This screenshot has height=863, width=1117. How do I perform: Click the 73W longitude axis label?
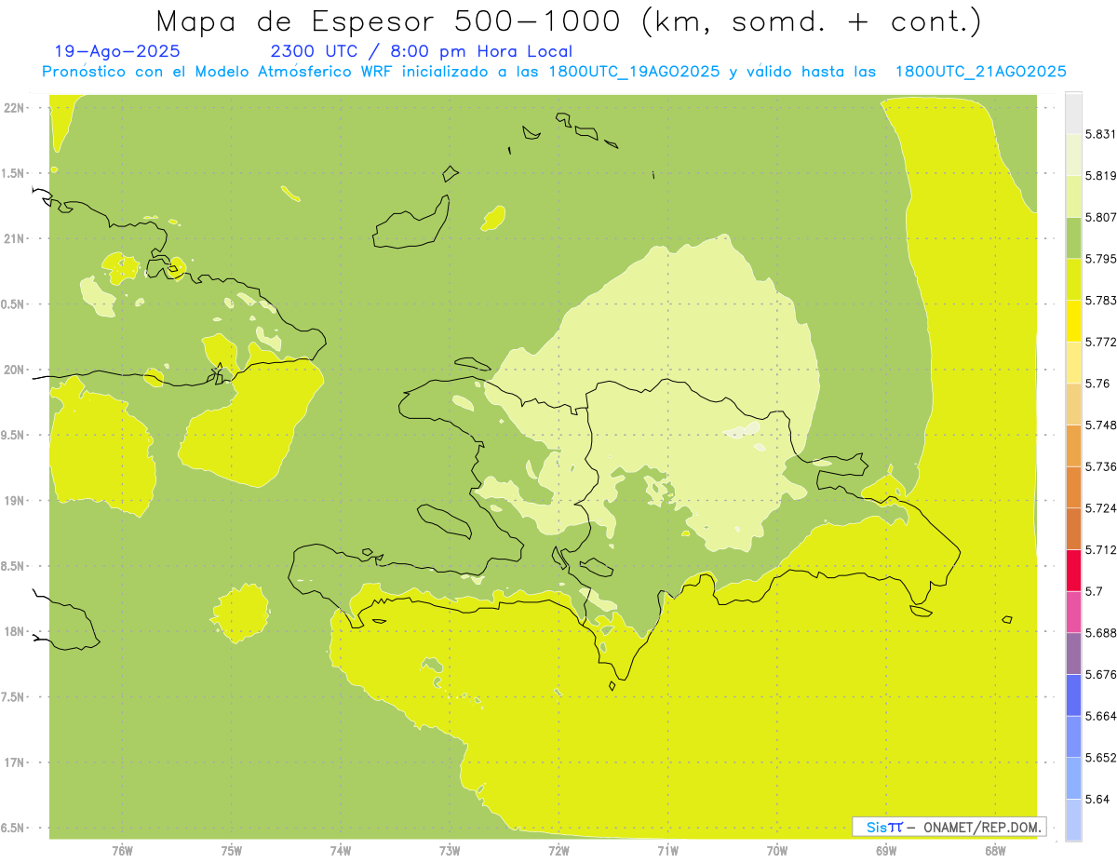[x=449, y=851]
